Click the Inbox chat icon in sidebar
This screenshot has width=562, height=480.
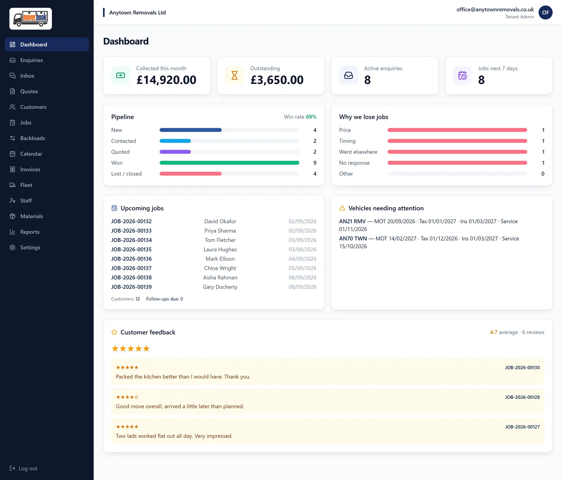[x=13, y=76]
